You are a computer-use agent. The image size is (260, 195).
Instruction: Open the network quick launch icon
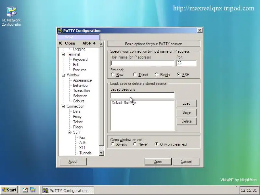33,190
